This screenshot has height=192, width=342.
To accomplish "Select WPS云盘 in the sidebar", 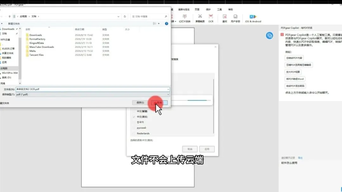I will [5, 39].
